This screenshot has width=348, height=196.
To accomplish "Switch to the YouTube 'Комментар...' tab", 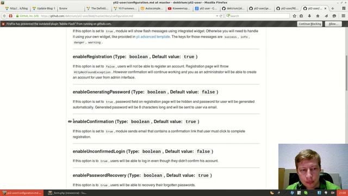I will click(179, 9).
